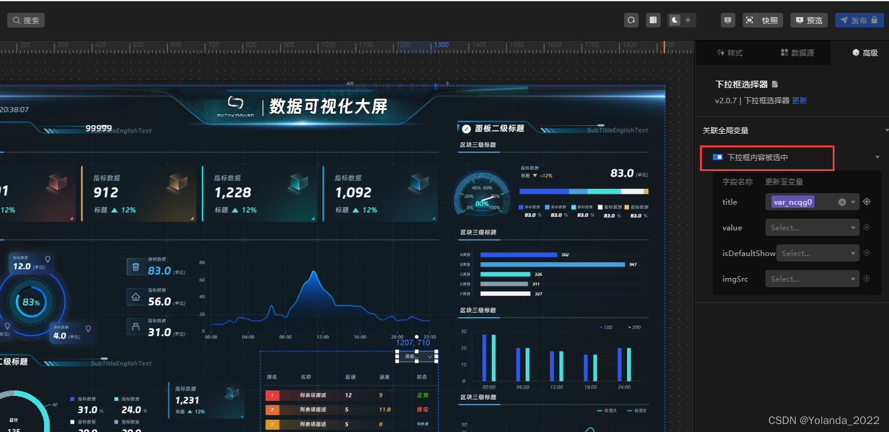Click the split-layout panel icon in top toolbar
The width and height of the screenshot is (889, 432).
click(x=653, y=20)
